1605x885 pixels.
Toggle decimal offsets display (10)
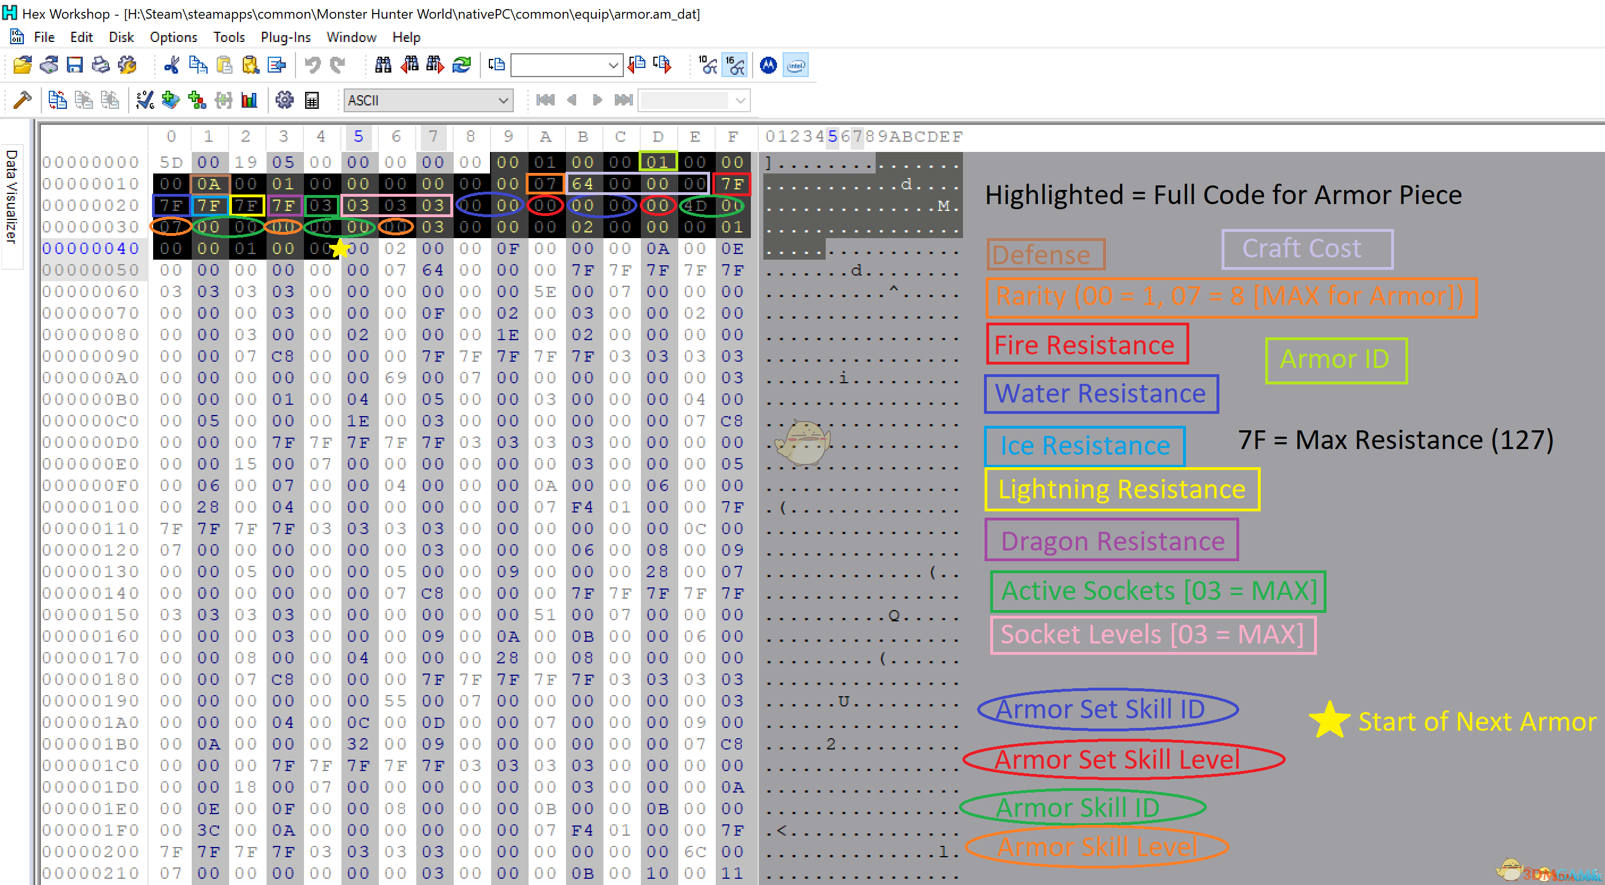[x=708, y=65]
